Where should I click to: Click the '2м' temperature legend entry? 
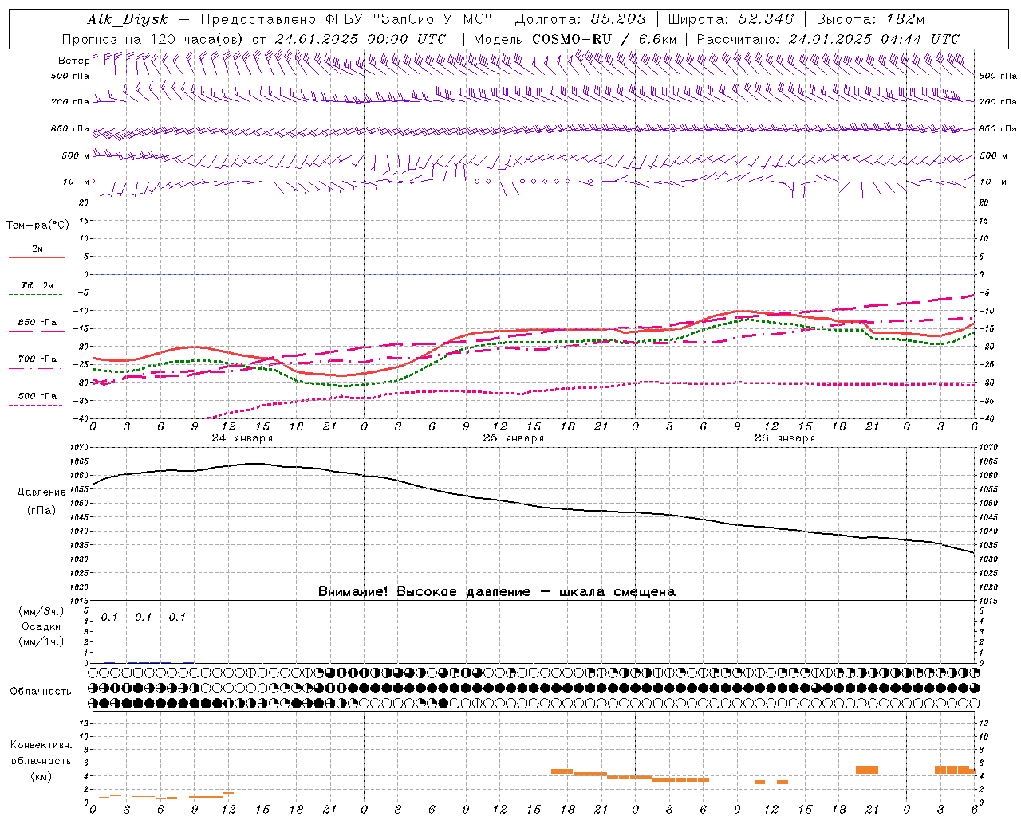pos(37,249)
